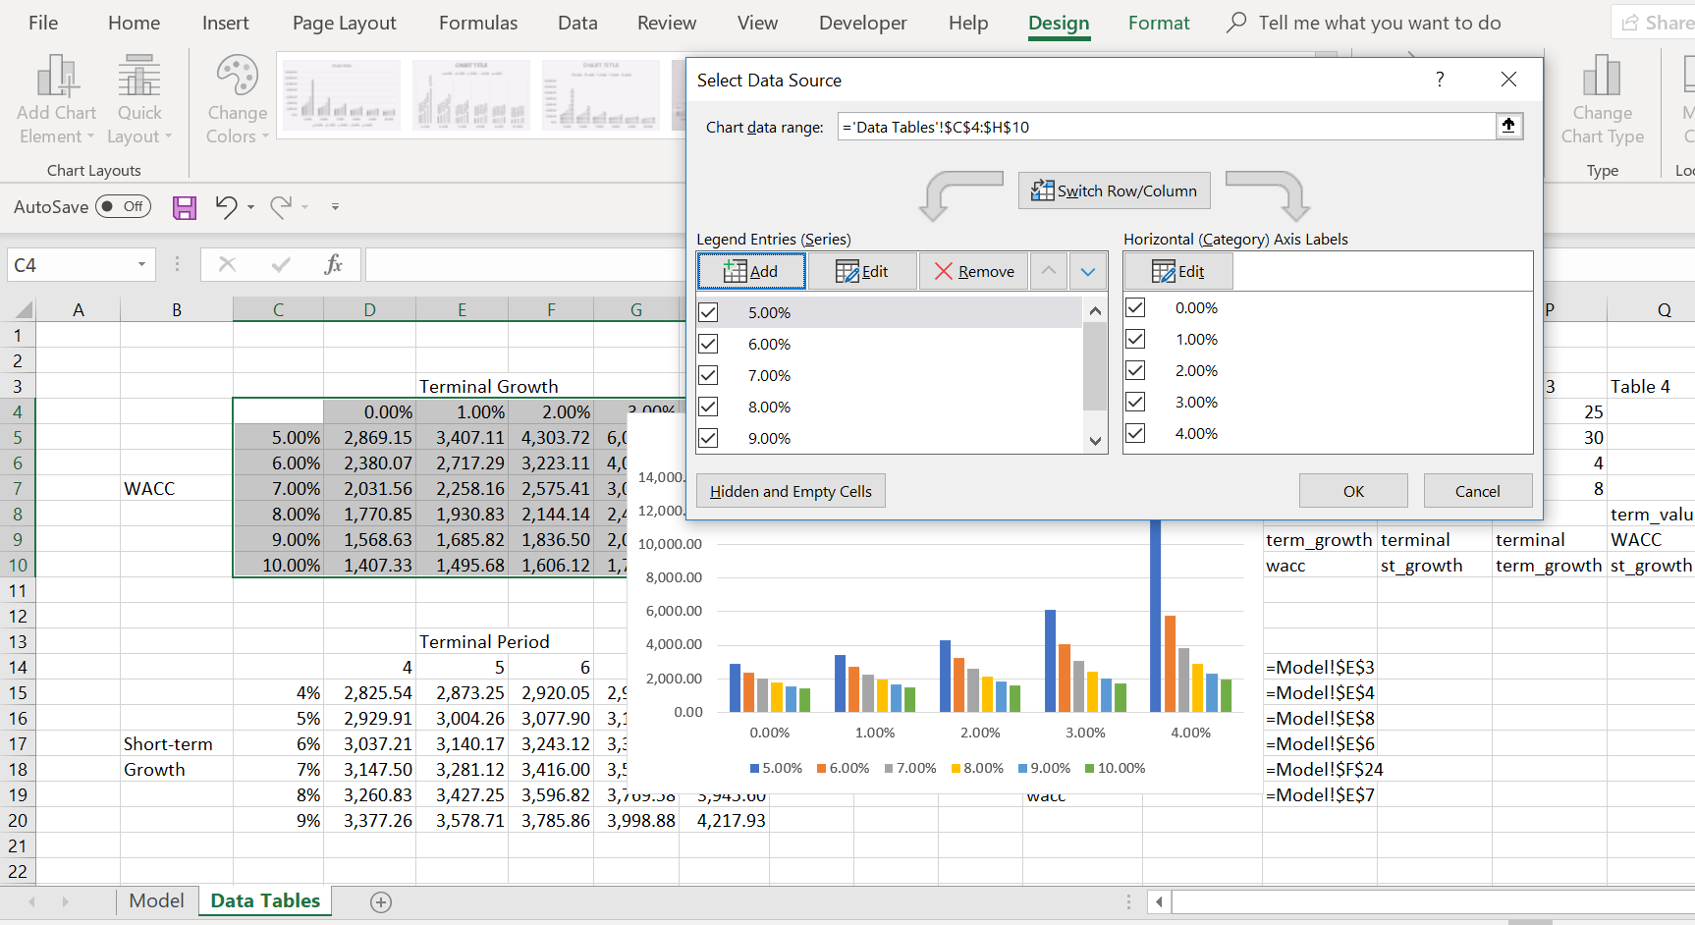Image resolution: width=1695 pixels, height=925 pixels.
Task: Switch to the Model sheet tab
Action: [156, 900]
